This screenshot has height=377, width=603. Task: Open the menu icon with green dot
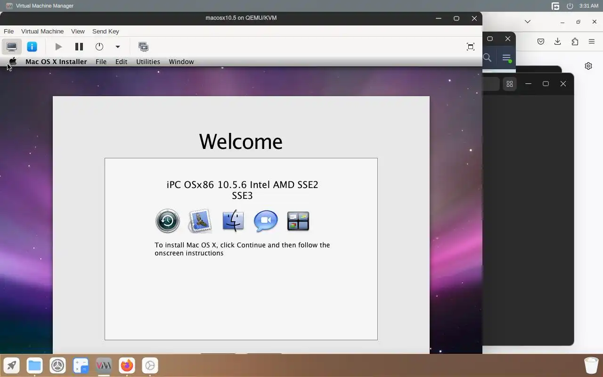click(506, 57)
